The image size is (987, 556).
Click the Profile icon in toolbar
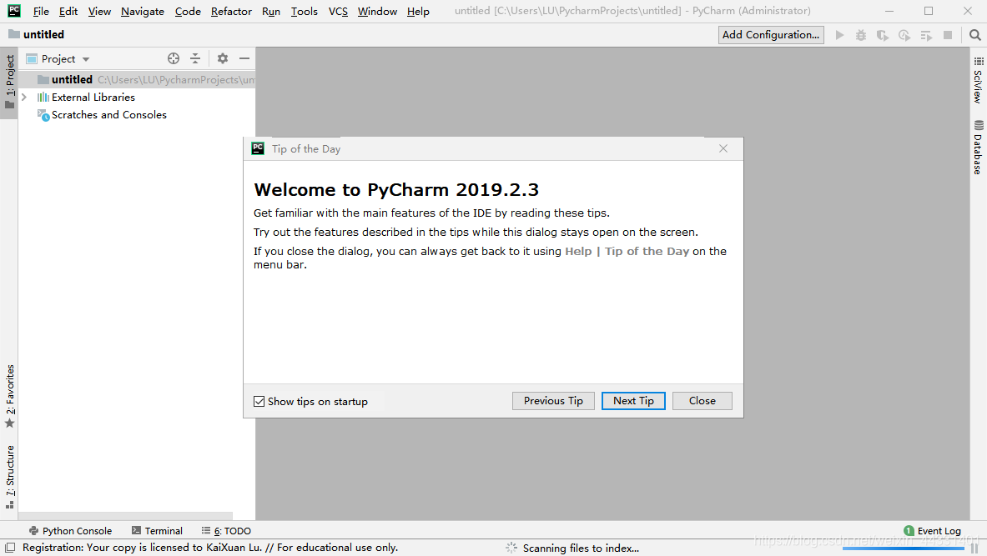904,35
